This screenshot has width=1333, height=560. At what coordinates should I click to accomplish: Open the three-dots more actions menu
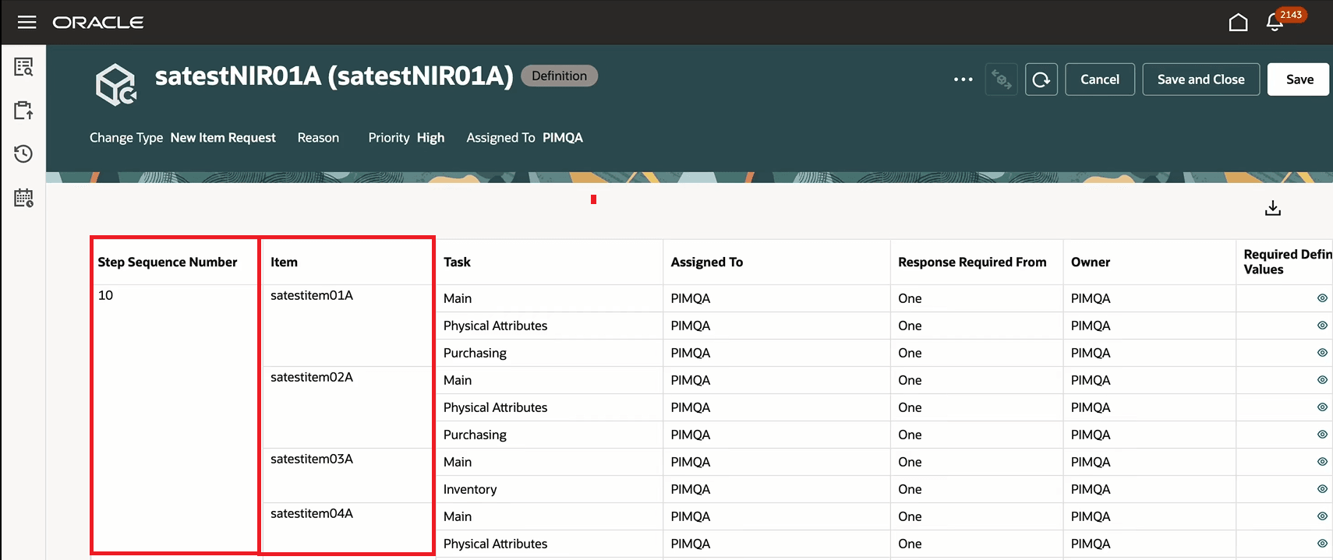tap(963, 79)
